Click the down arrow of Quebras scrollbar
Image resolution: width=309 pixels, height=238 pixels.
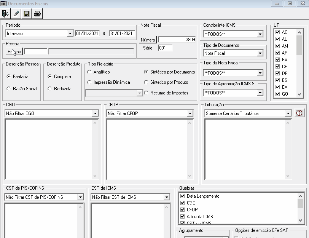[x=300, y=220]
